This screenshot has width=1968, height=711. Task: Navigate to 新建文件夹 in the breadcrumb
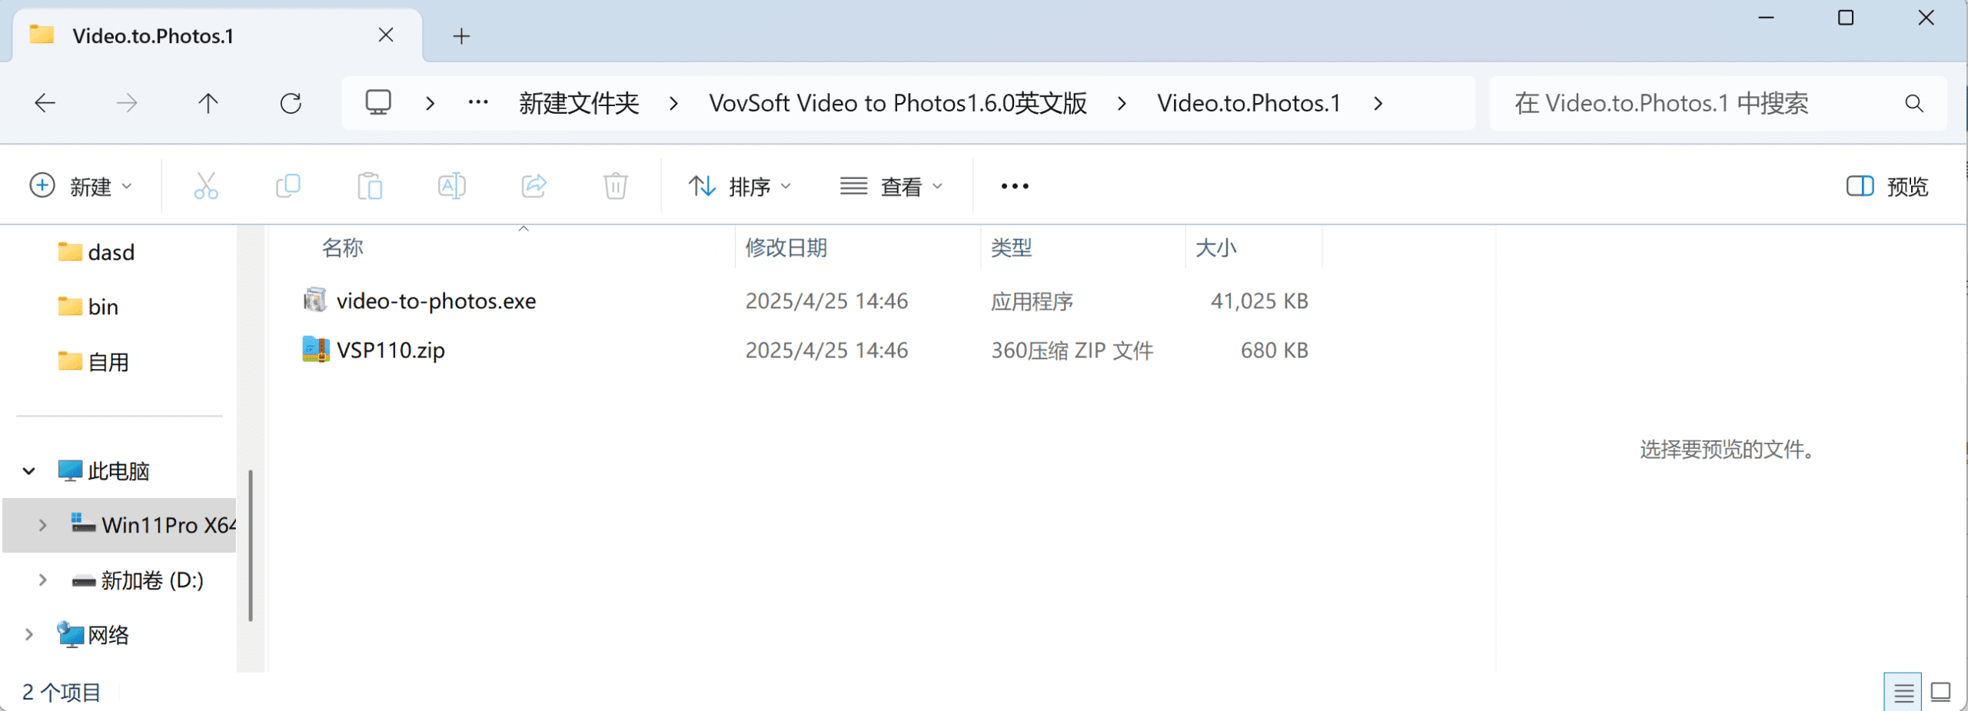579,103
